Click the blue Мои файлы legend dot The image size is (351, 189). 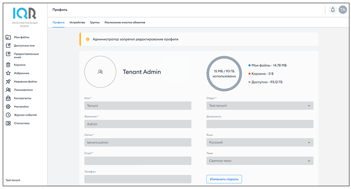(x=249, y=66)
